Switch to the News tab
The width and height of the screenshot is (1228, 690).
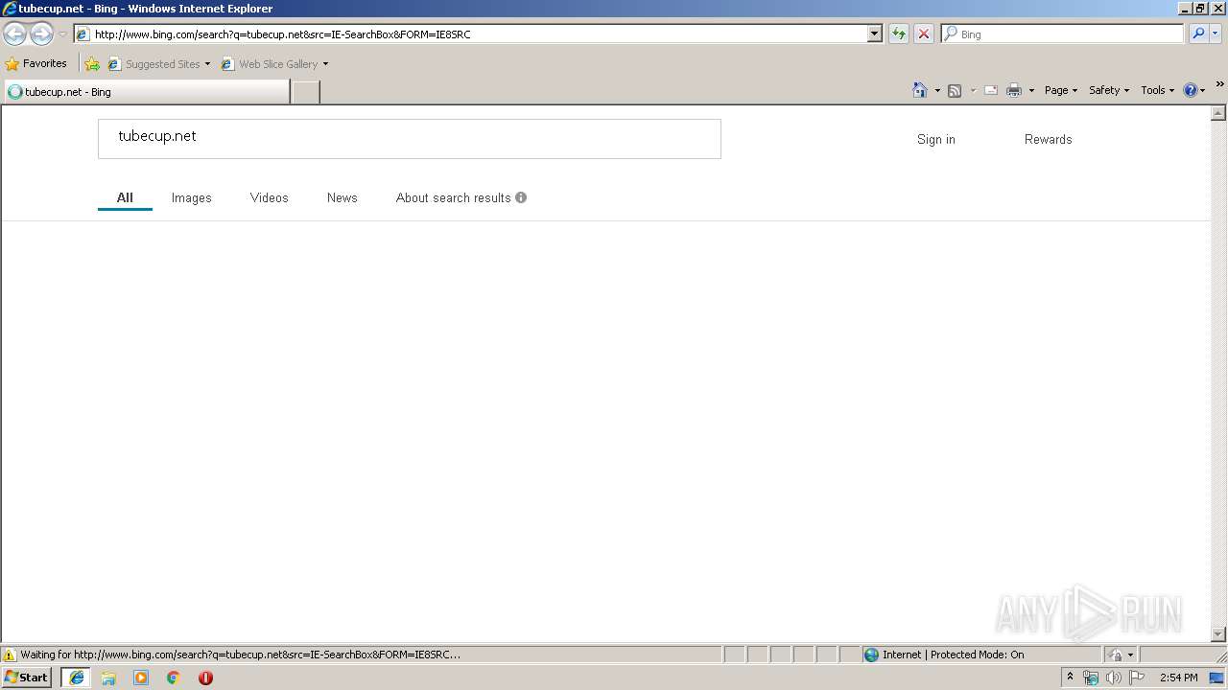click(342, 197)
